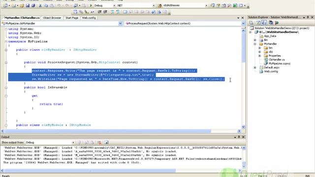This screenshot has width=315, height=177.
Task: Open the active files dropdown arrow of editor
Action: [238, 18]
